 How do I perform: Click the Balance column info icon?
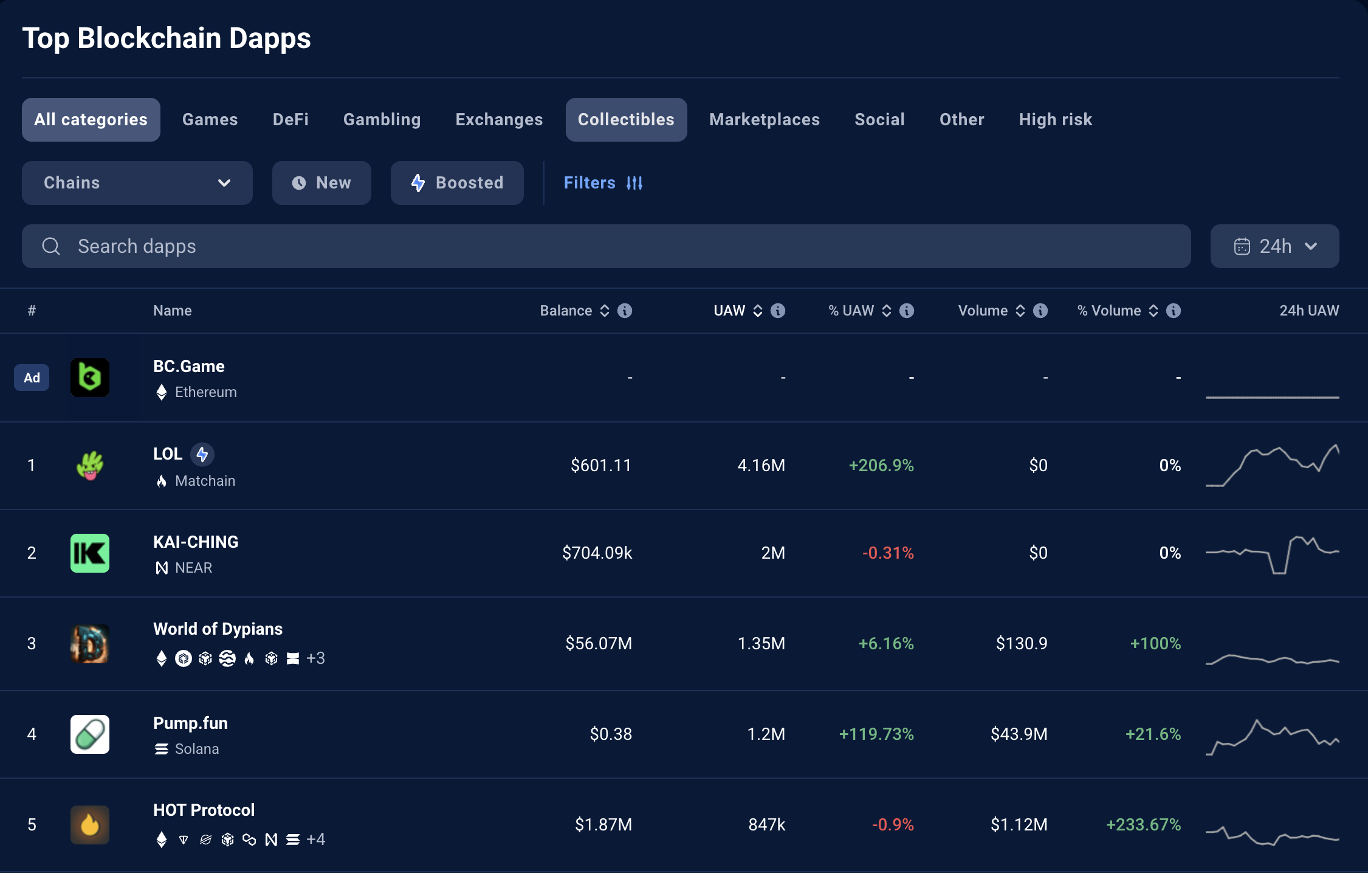tap(625, 311)
